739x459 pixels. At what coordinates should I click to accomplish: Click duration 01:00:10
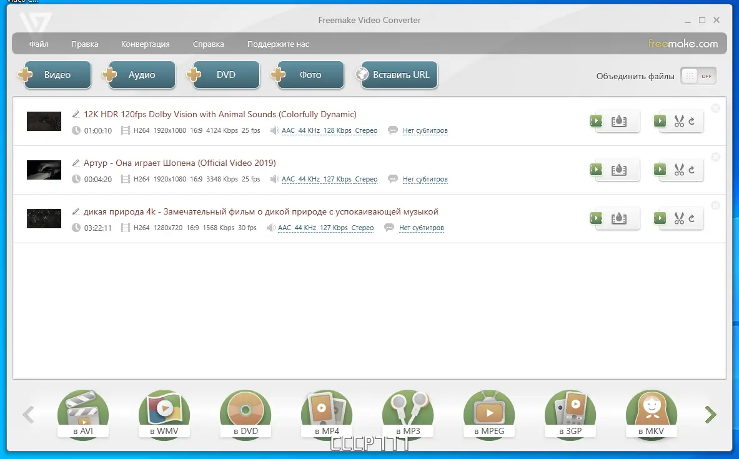(98, 131)
